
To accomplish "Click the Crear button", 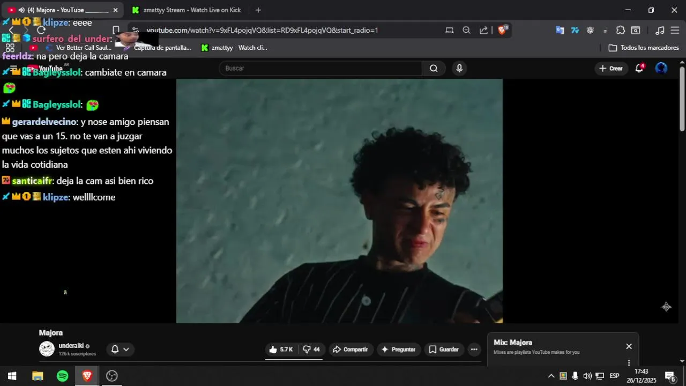I will [611, 68].
